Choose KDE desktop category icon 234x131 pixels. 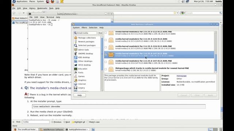click(x=76, y=57)
